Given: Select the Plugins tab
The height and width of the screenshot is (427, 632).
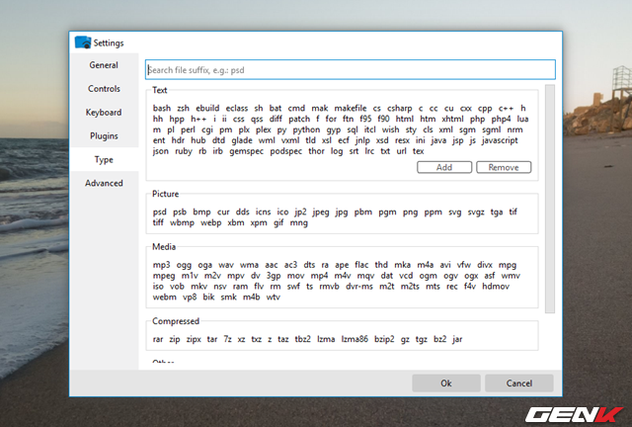Looking at the screenshot, I should 104,135.
